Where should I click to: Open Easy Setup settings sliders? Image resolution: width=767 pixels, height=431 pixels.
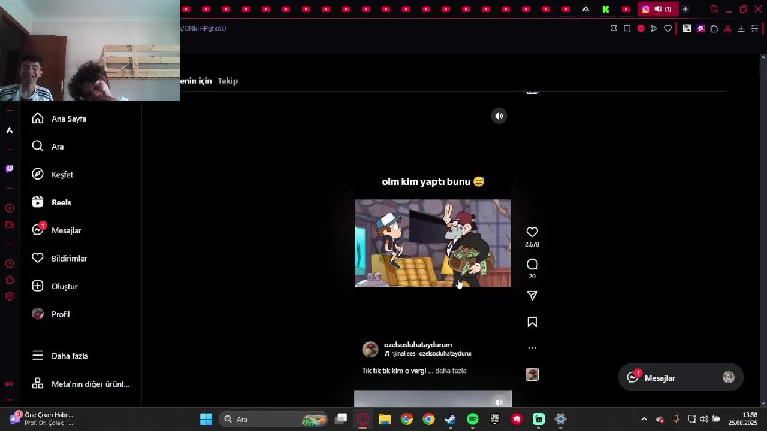point(754,28)
